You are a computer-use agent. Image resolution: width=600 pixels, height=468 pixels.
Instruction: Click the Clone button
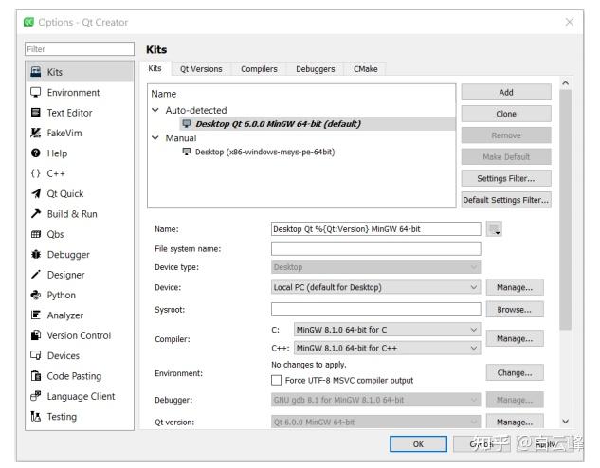pos(505,114)
